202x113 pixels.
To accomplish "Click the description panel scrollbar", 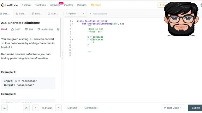I will point(60,38).
